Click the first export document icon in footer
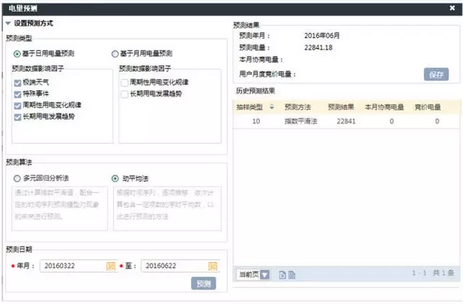This screenshot has width=463, height=304. click(x=282, y=275)
